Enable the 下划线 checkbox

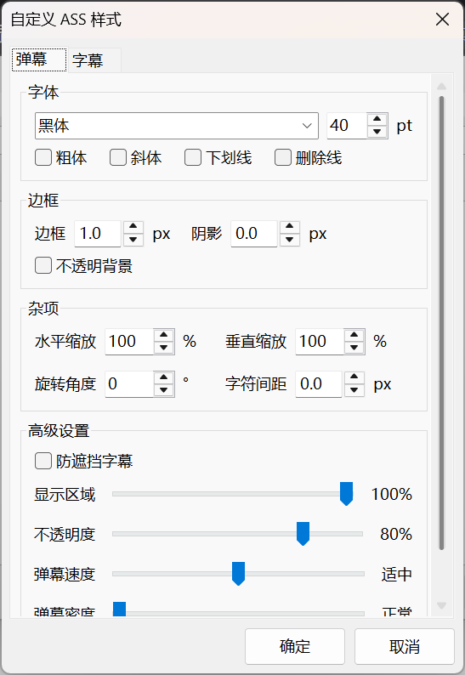click(x=193, y=157)
